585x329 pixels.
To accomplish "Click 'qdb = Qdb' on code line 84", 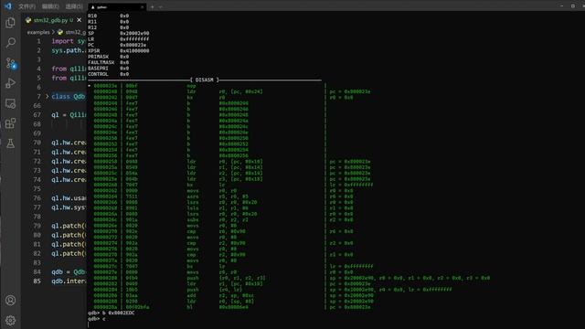I will (69, 272).
